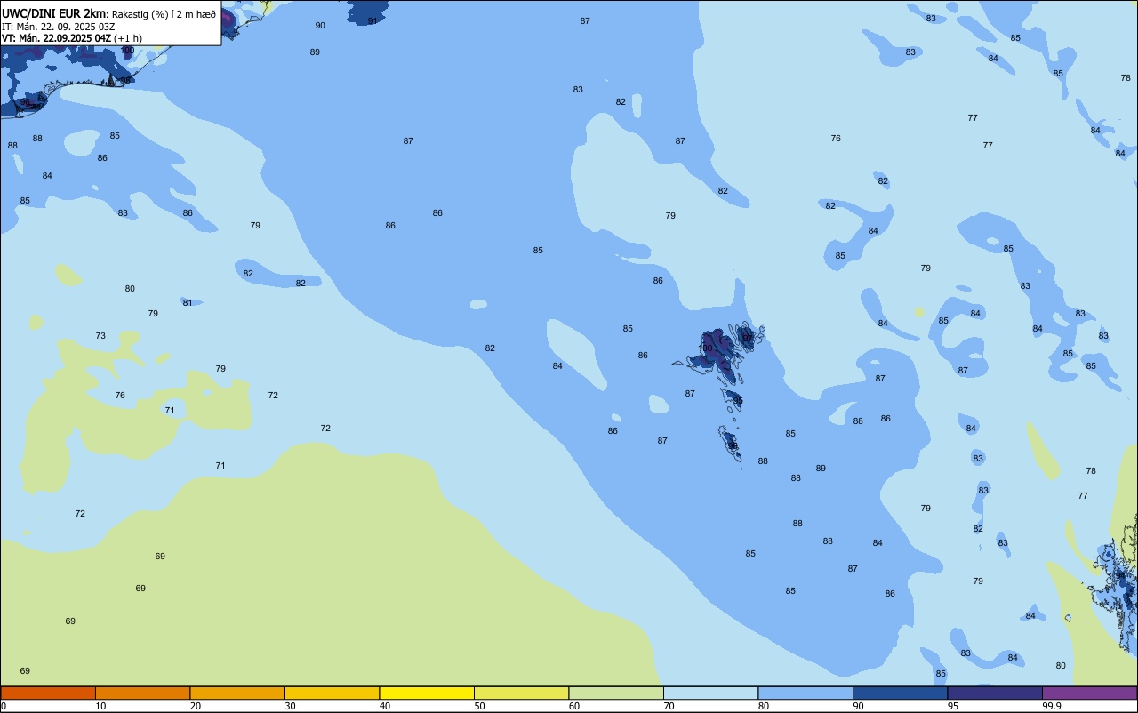Select the "Rakastig (%) í 2 m hæð" label
Image resolution: width=1138 pixels, height=713 pixels.
pos(164,14)
